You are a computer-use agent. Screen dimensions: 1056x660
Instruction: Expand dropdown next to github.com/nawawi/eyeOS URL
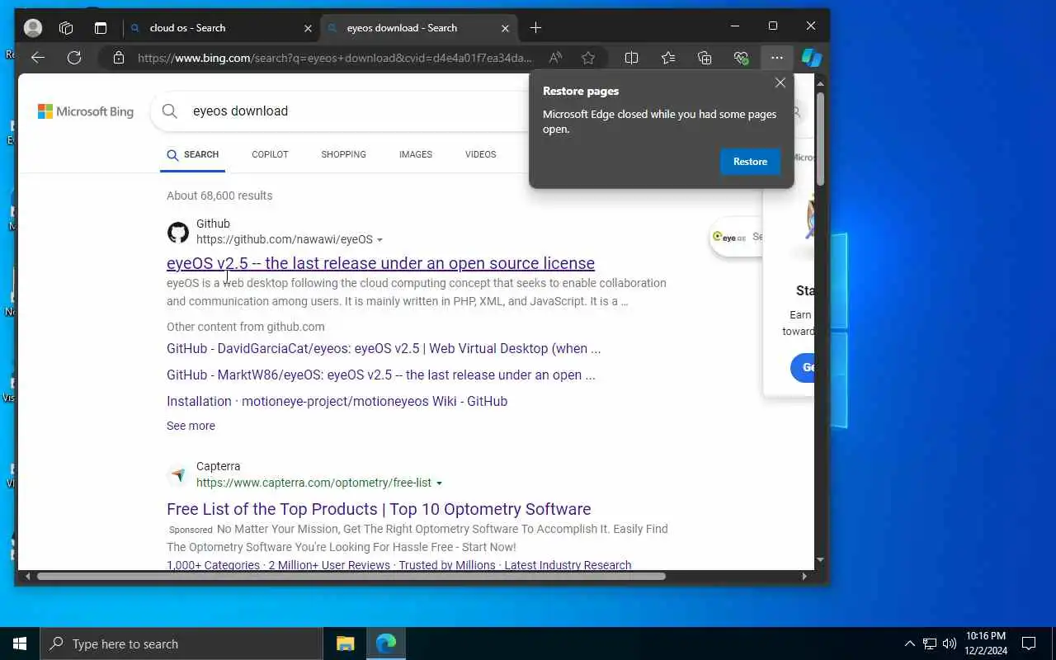(x=379, y=240)
